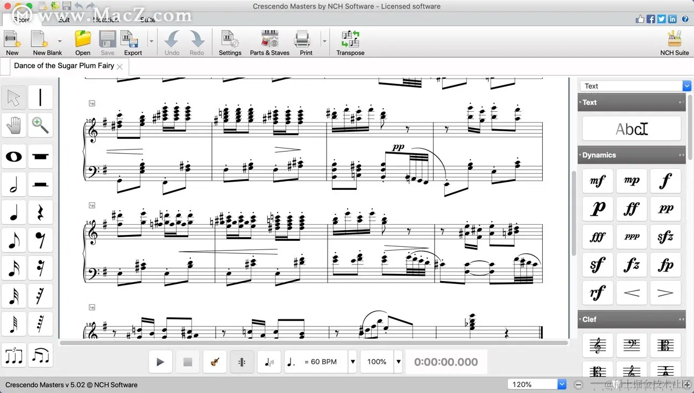
Task: Select the half rest tool
Action: tap(40, 184)
